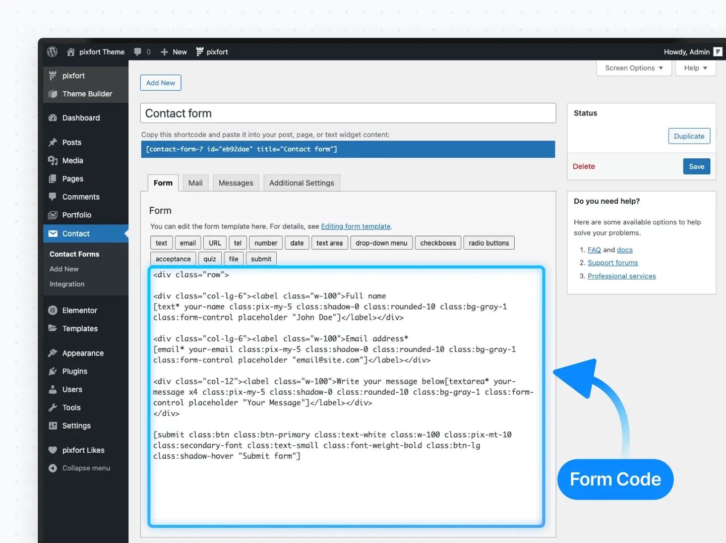The height and width of the screenshot is (543, 726).
Task: Open the Editing form template link
Action: coord(355,226)
